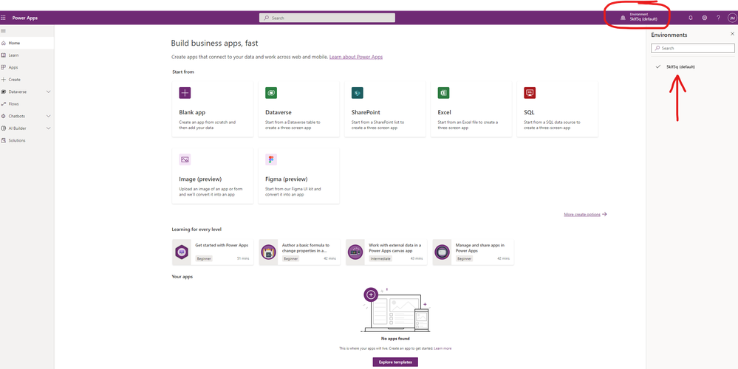Click the Image (preview) card icon
738x369 pixels.
coord(185,159)
